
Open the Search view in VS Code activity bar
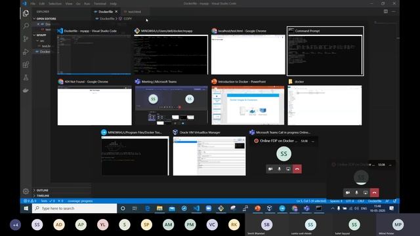coord(26,26)
